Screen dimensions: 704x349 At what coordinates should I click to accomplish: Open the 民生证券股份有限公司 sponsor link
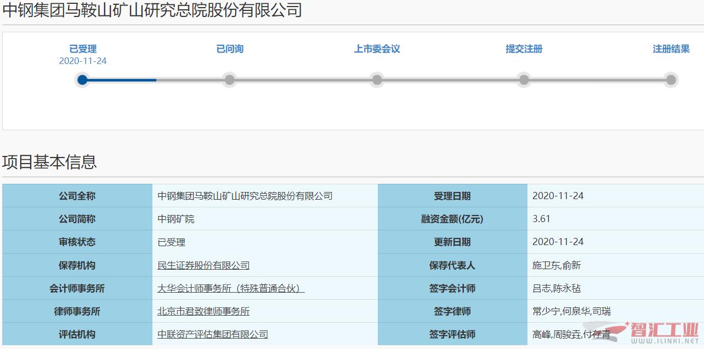(203, 265)
